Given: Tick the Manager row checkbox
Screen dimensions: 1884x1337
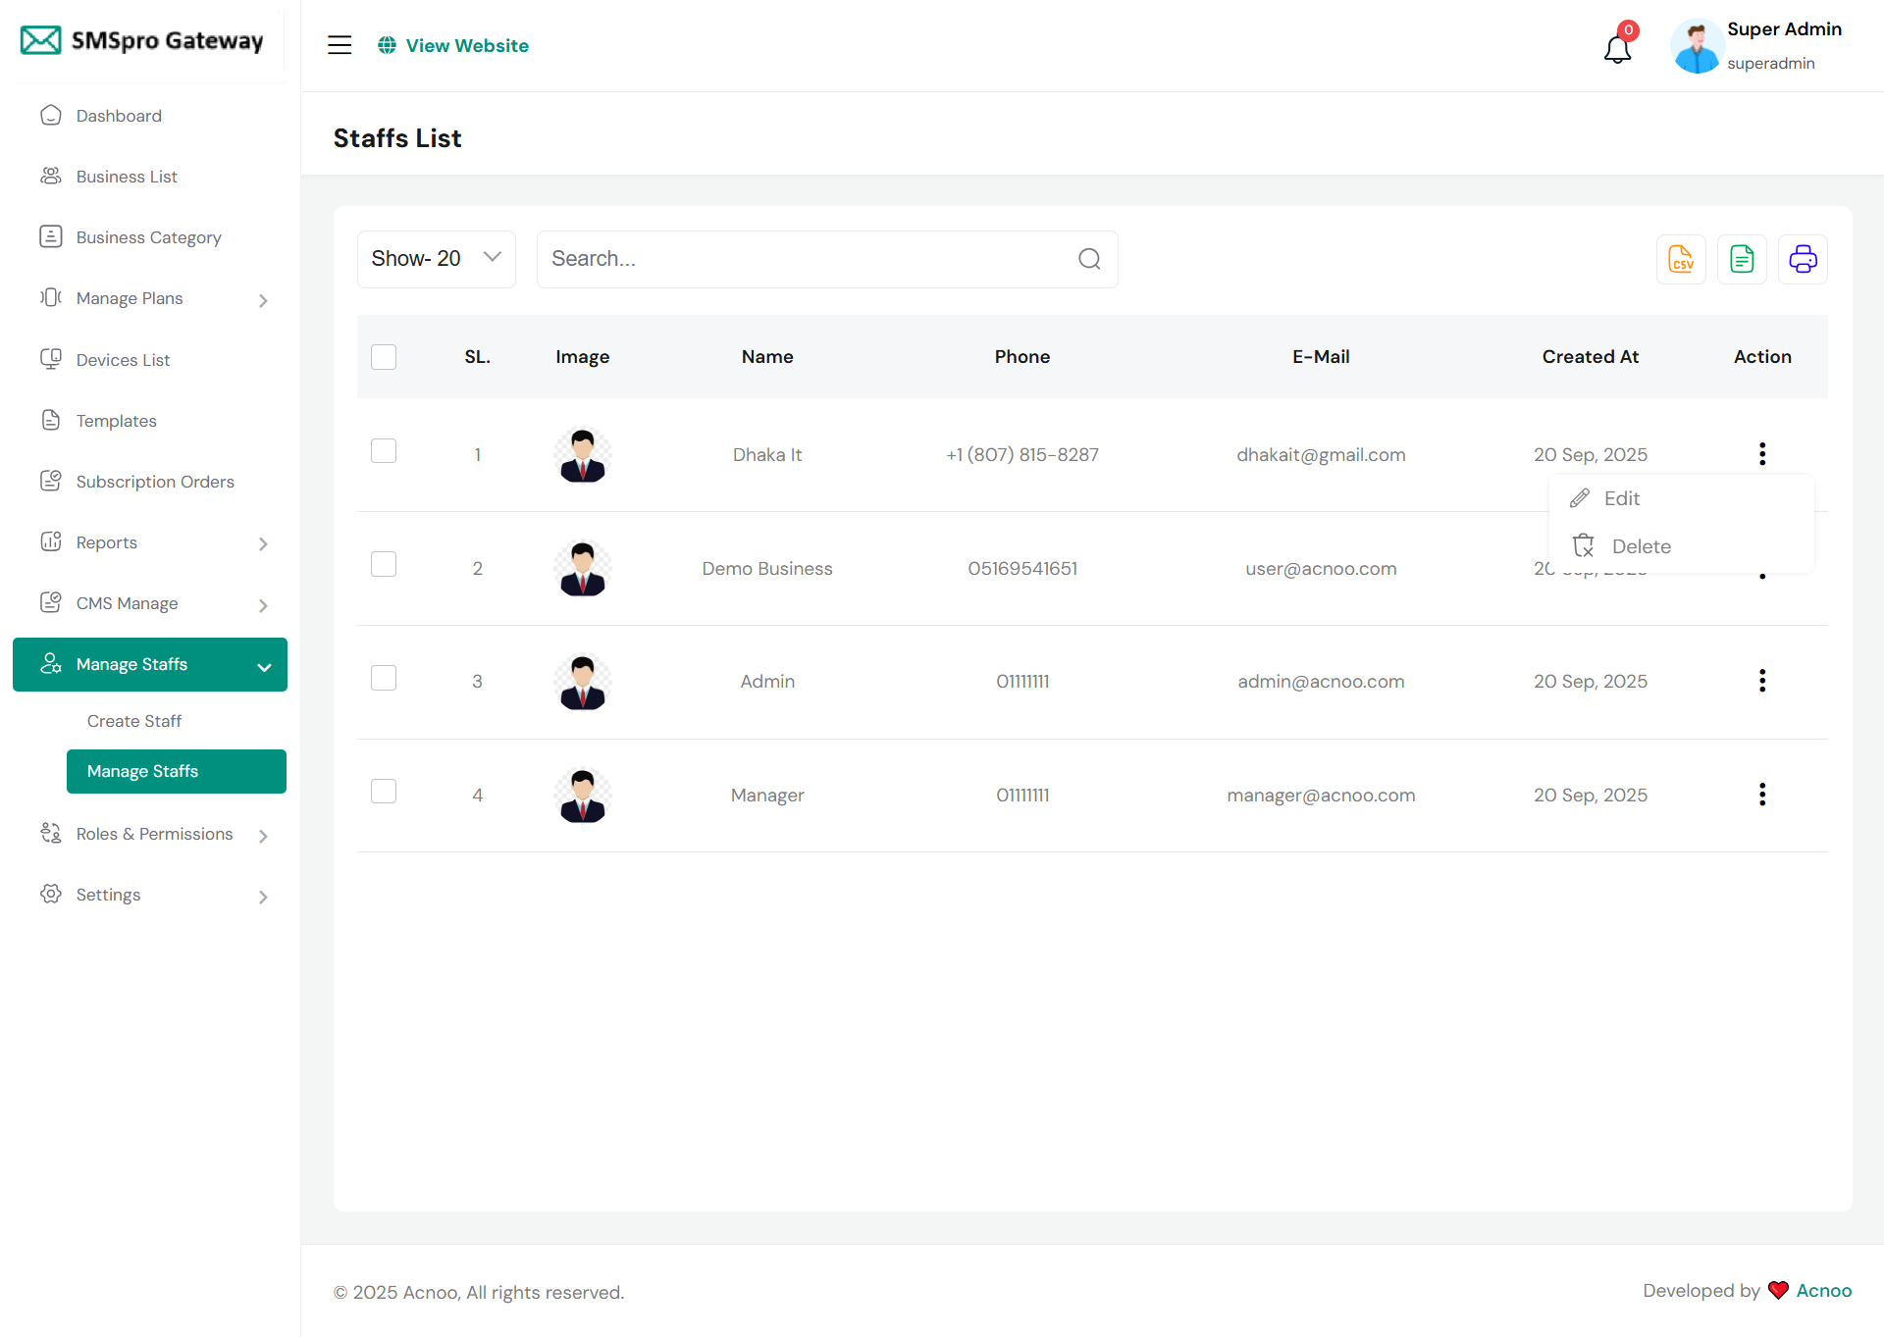Looking at the screenshot, I should pos(384,792).
